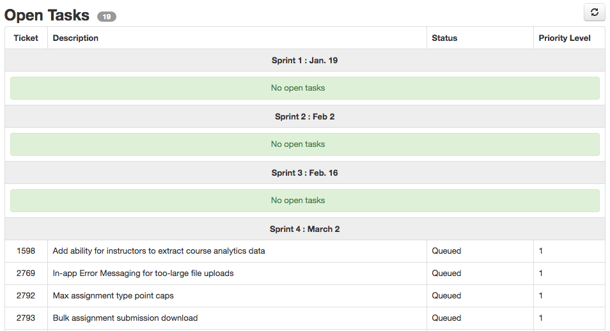610x331 pixels.
Task: Click the Open Tasks heading
Action: (x=47, y=15)
